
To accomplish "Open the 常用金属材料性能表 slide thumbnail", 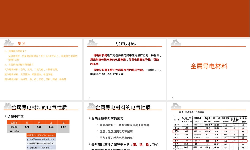I will point(208,126).
